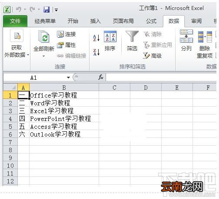Open Customize Quick Access Toolbar dropdown

[56, 10]
